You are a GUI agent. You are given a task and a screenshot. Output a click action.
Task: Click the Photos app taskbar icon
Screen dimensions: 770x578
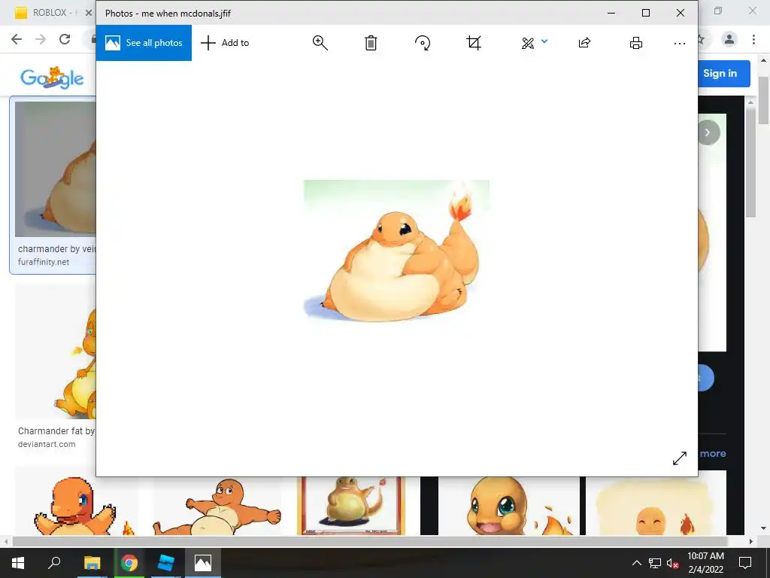click(x=203, y=562)
